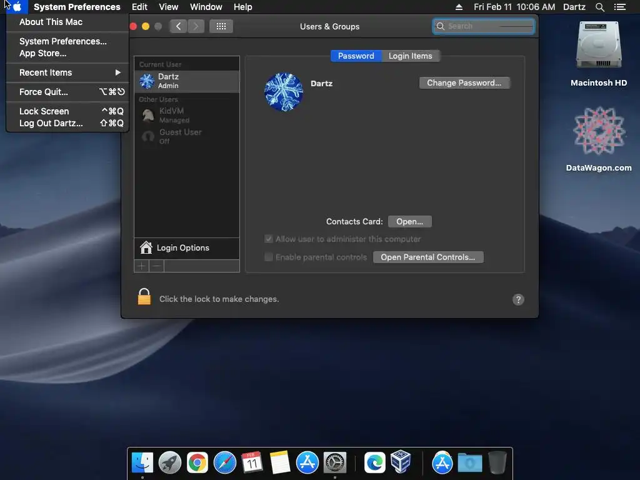Open the Edit menu
Screen dimensions: 640x480
(x=139, y=7)
